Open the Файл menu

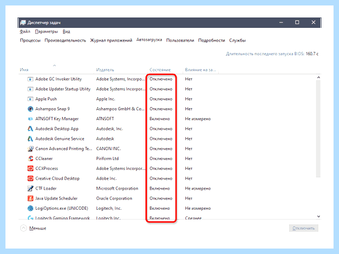pos(25,32)
